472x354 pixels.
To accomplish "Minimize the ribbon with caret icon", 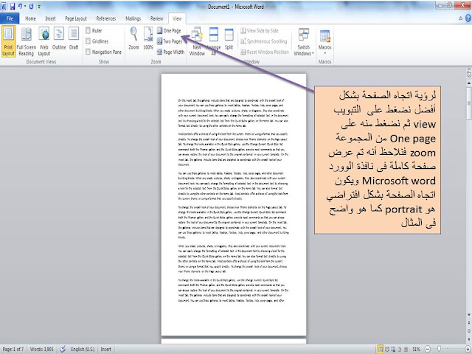I will (460, 18).
